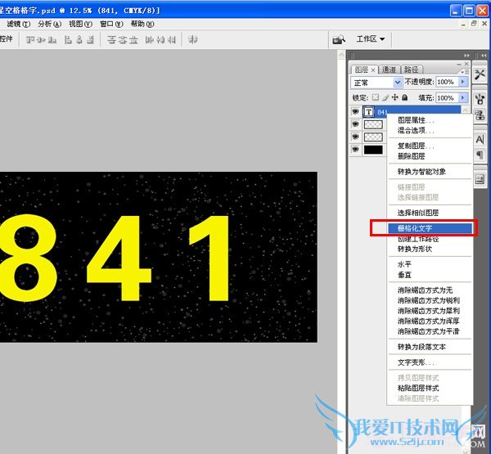The image size is (491, 454).
Task: Collapse the right dock double-arrow
Action: [x=484, y=56]
